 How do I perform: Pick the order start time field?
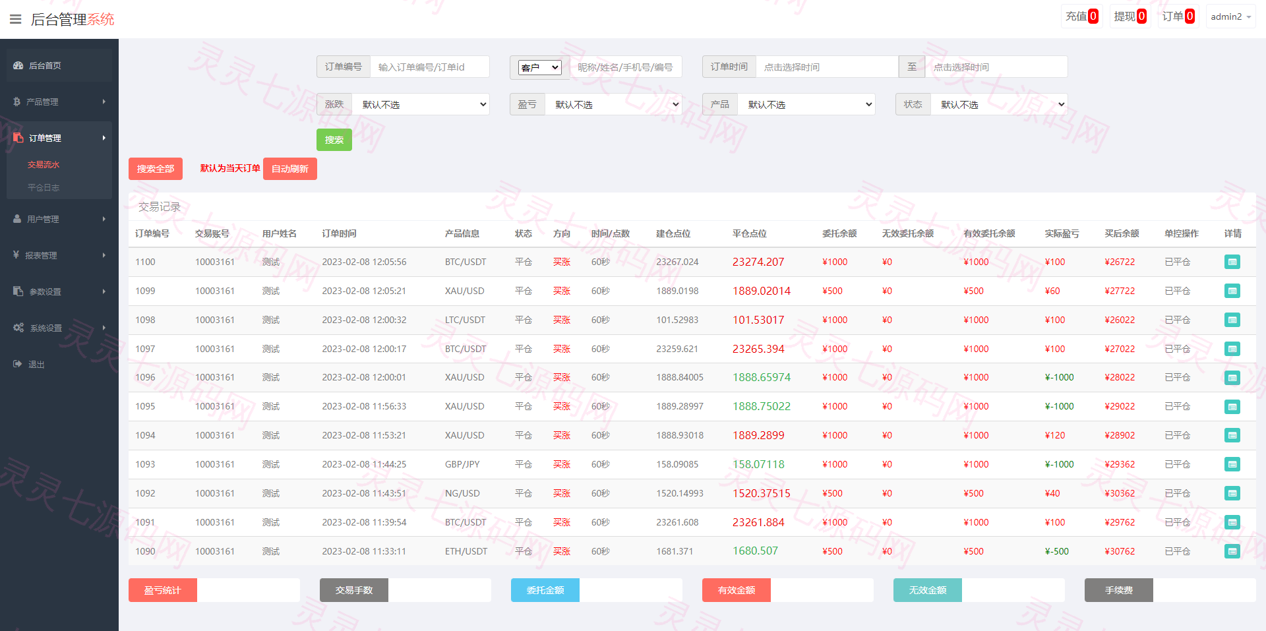[x=827, y=67]
